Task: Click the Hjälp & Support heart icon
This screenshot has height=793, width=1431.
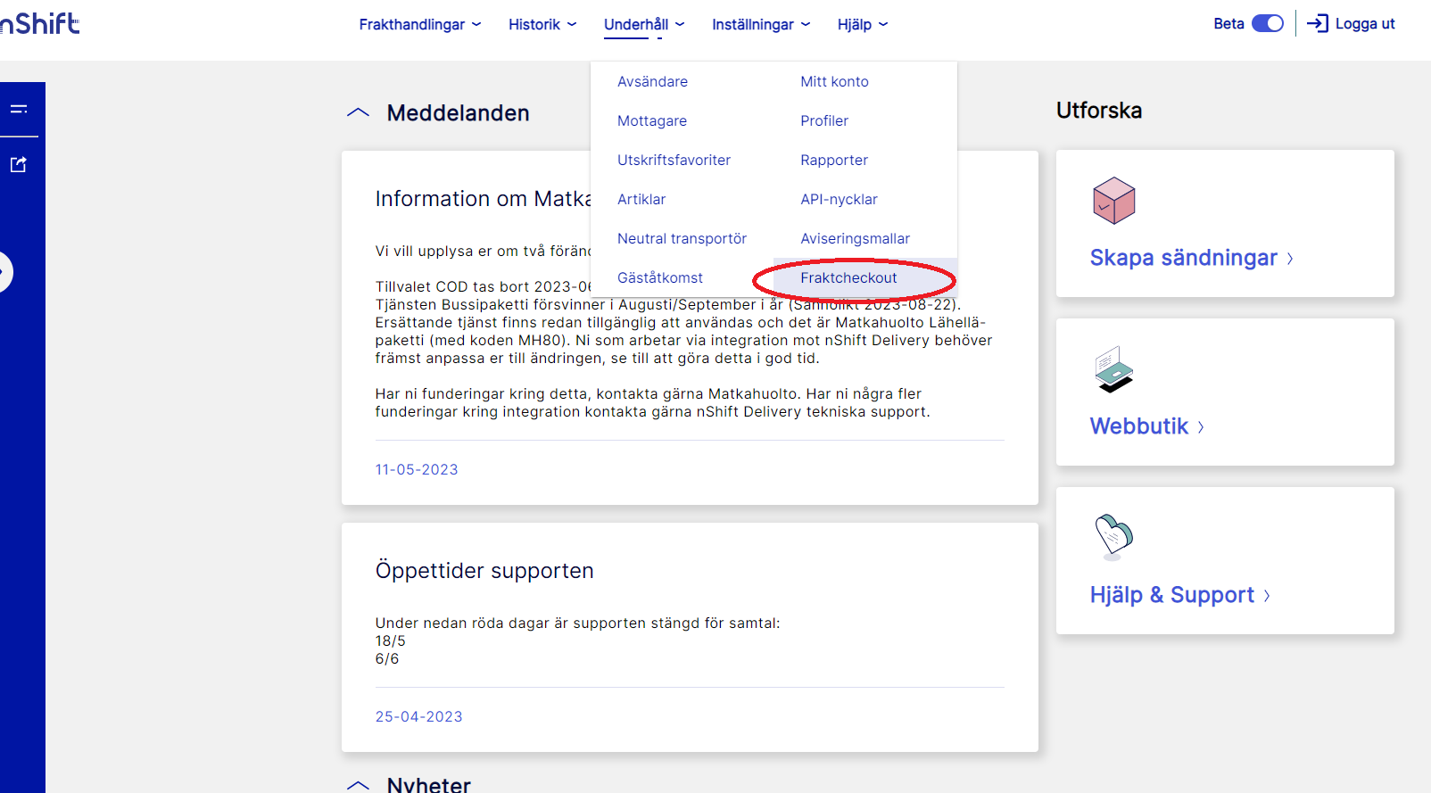Action: pyautogui.click(x=1113, y=537)
